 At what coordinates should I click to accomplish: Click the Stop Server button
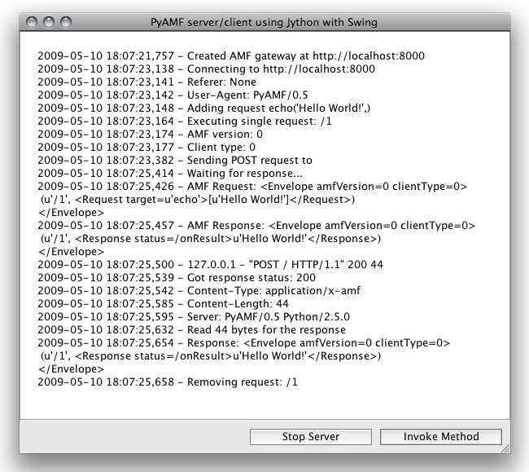coord(311,437)
